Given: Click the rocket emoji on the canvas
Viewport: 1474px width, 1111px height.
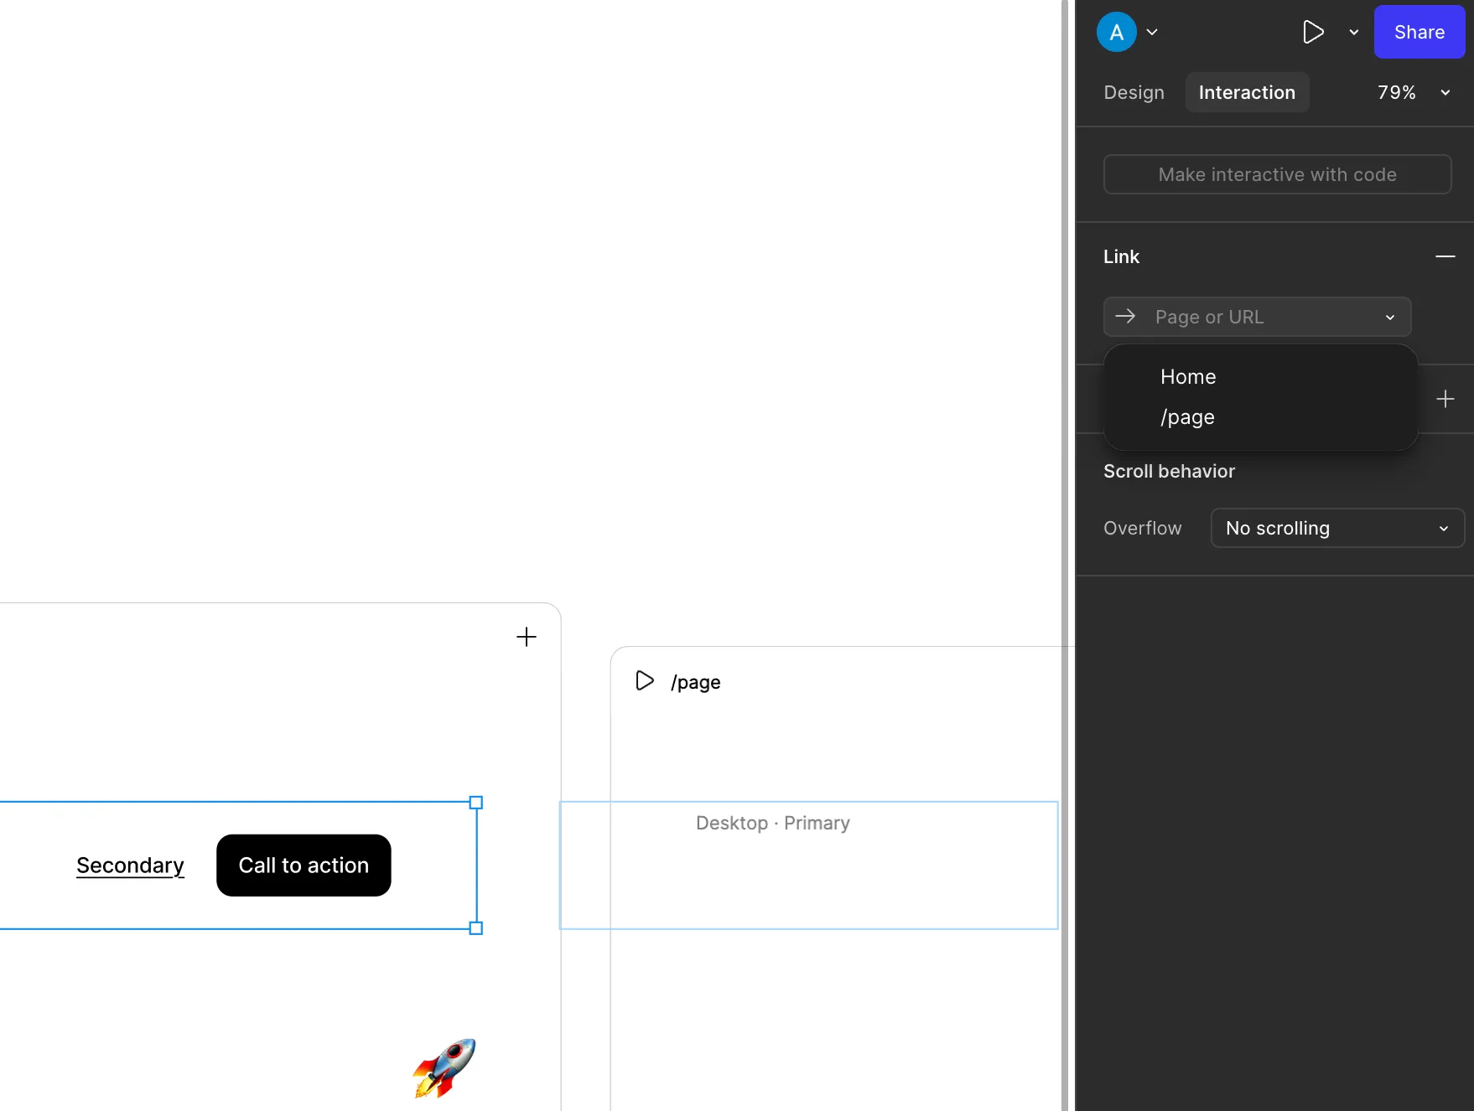Looking at the screenshot, I should tap(444, 1067).
